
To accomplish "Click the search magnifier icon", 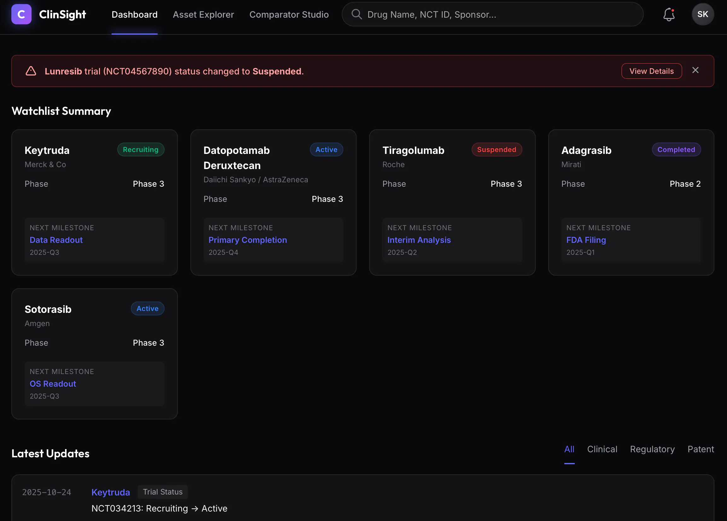I will coord(357,15).
